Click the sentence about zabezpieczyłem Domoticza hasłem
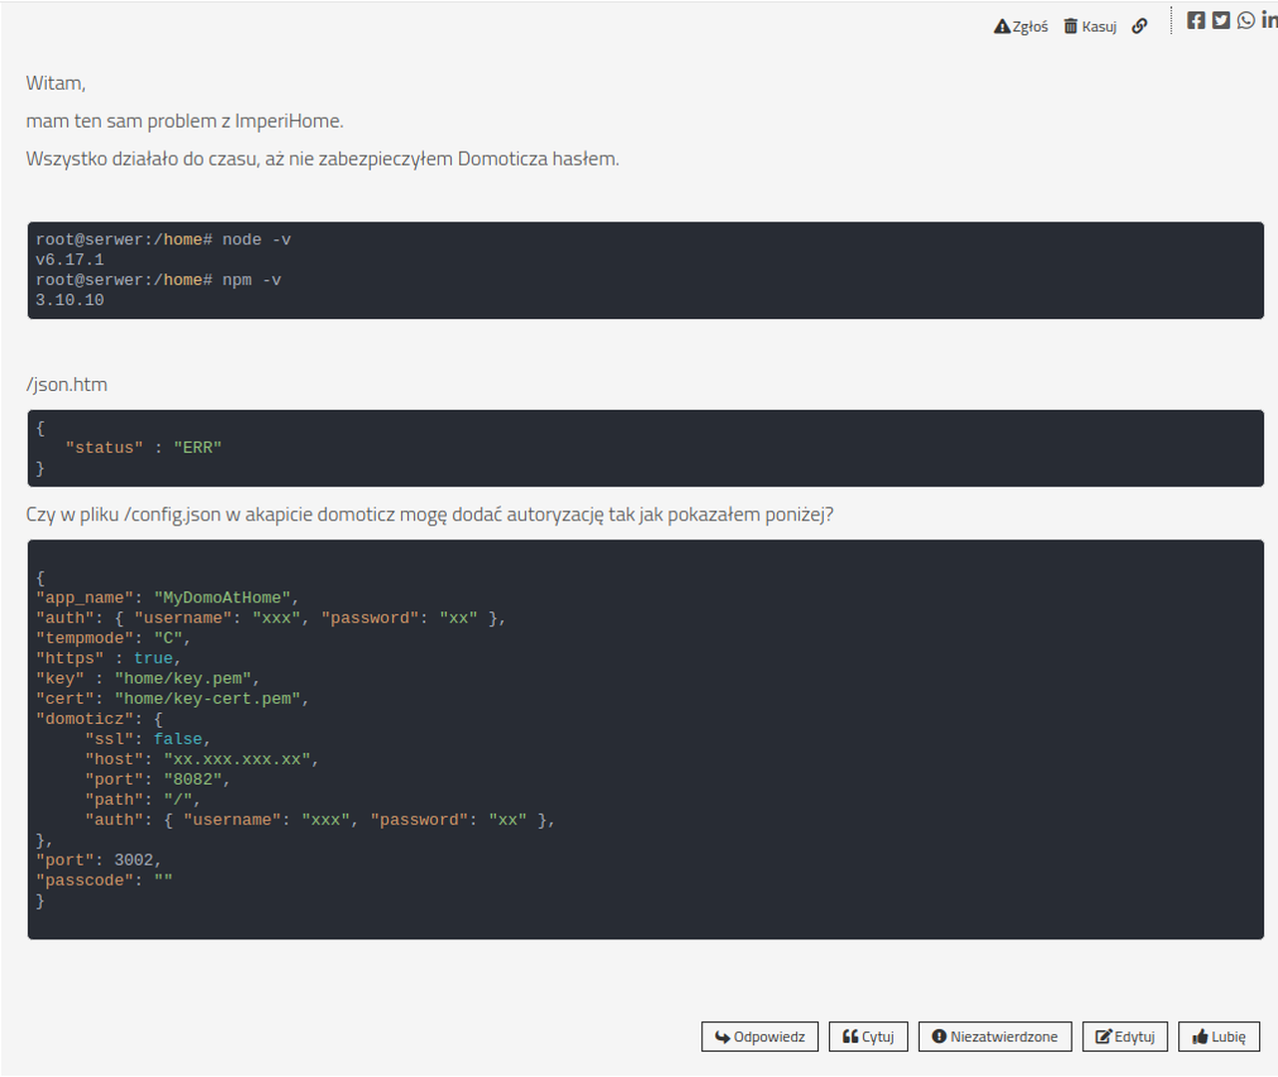This screenshot has height=1077, width=1278. coord(322,160)
